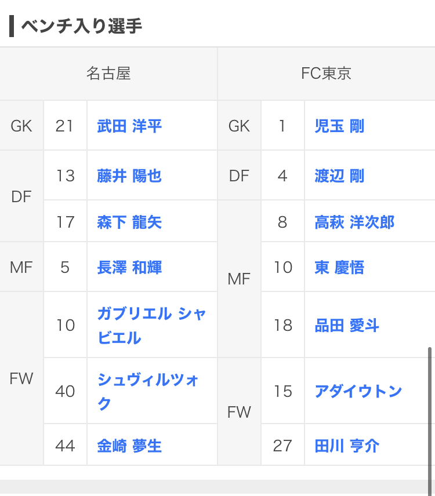The width and height of the screenshot is (435, 496).
Task: Open player link シュヴィルツォク
Action: click(x=147, y=391)
